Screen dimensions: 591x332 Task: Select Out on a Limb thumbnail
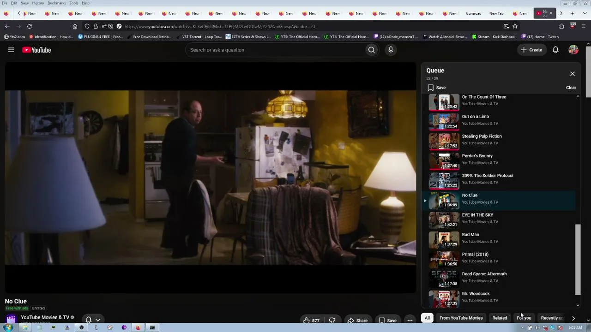[x=444, y=122]
